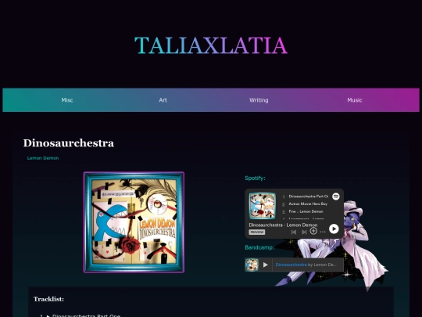422x317 pixels.
Task: Play the album in the Spotify embed
Action: [334, 229]
